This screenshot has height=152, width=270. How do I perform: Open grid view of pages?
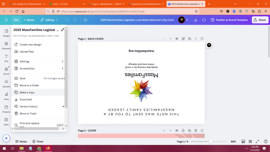click(250, 141)
